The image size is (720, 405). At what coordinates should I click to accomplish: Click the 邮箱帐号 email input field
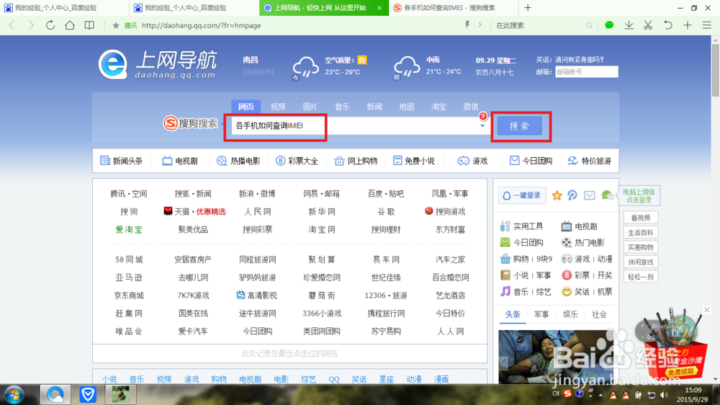click(x=586, y=72)
